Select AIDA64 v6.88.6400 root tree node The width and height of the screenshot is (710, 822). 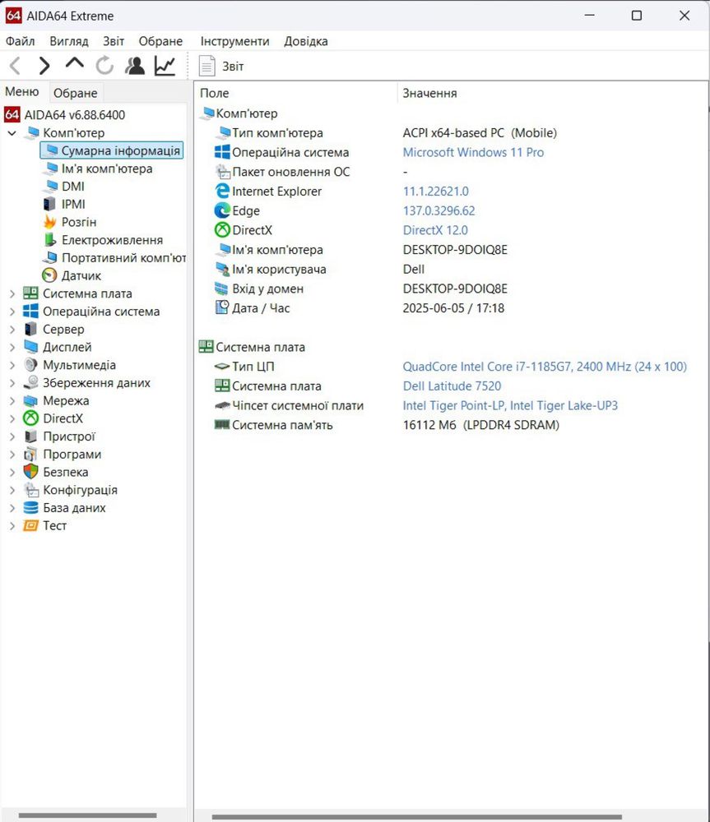click(75, 115)
